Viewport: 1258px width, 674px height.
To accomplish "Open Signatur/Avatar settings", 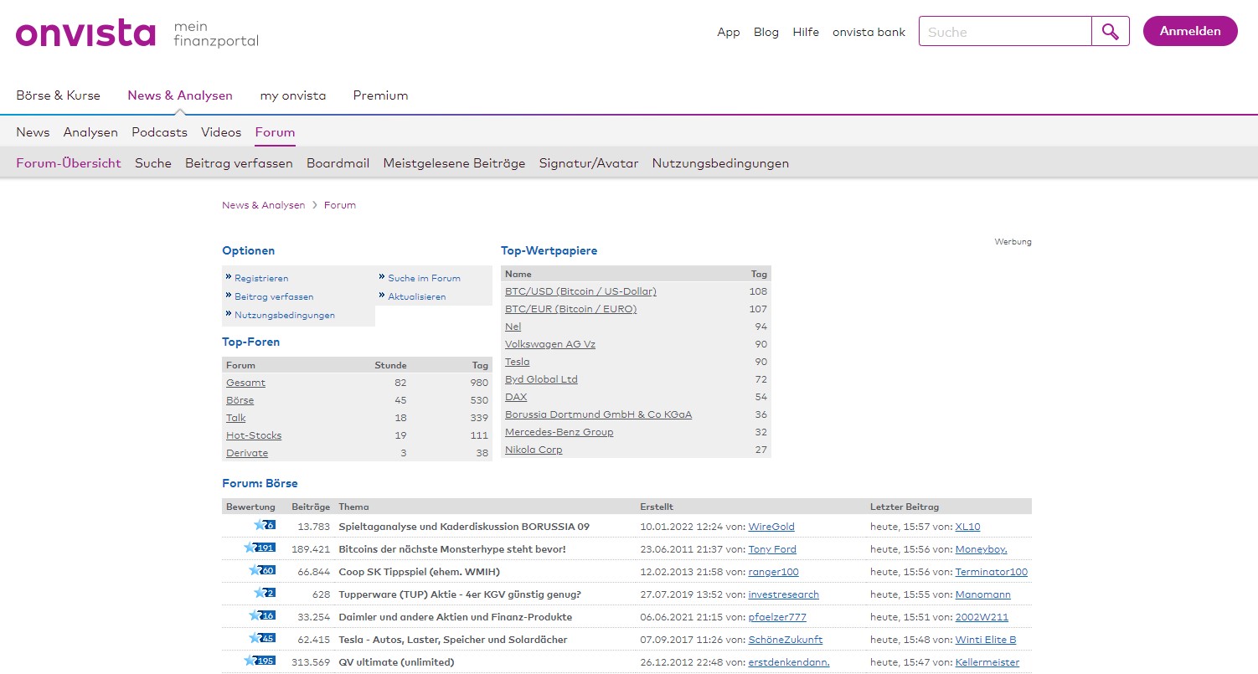I will [589, 163].
